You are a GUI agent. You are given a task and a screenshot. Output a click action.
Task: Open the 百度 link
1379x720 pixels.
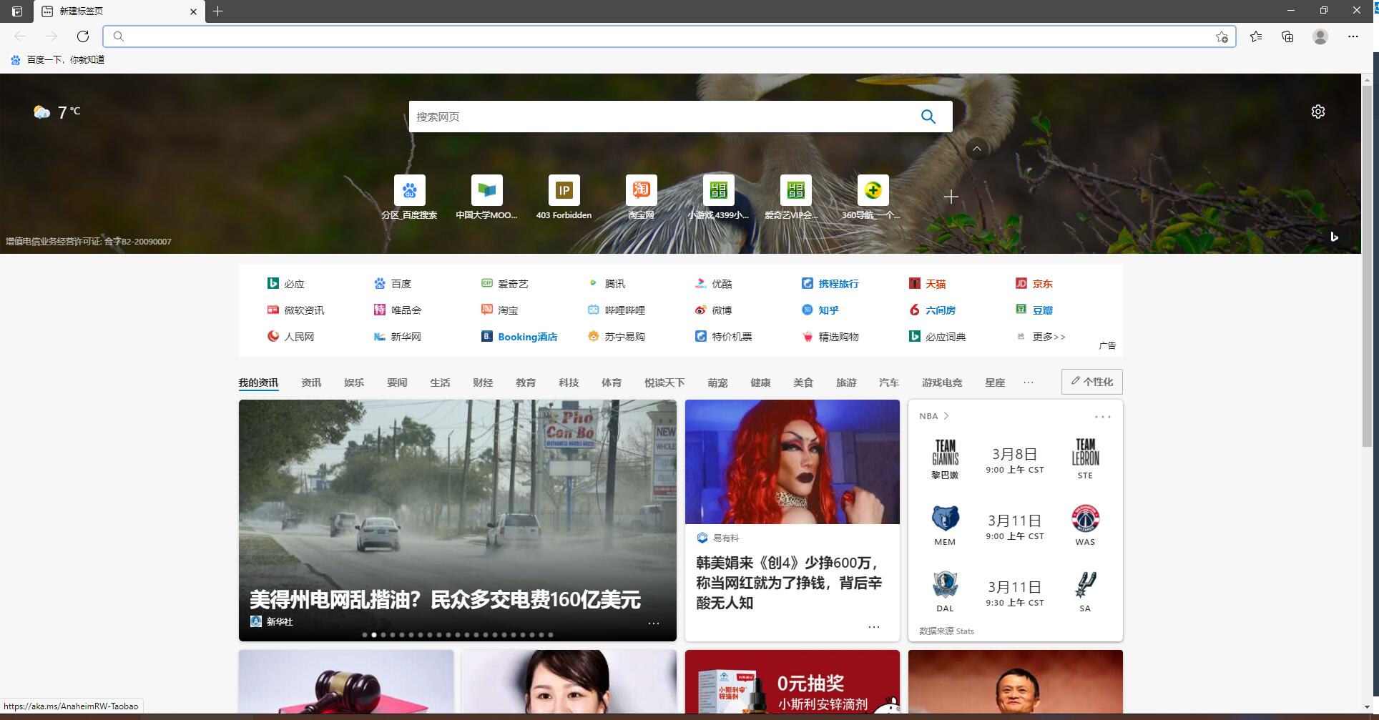(x=393, y=284)
